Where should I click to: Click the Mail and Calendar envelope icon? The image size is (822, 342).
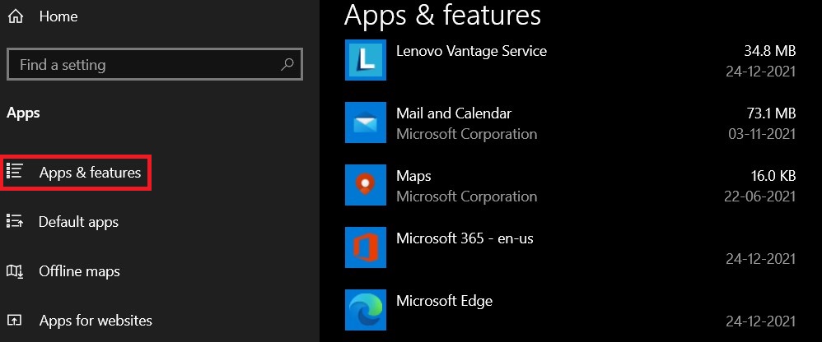tap(366, 122)
